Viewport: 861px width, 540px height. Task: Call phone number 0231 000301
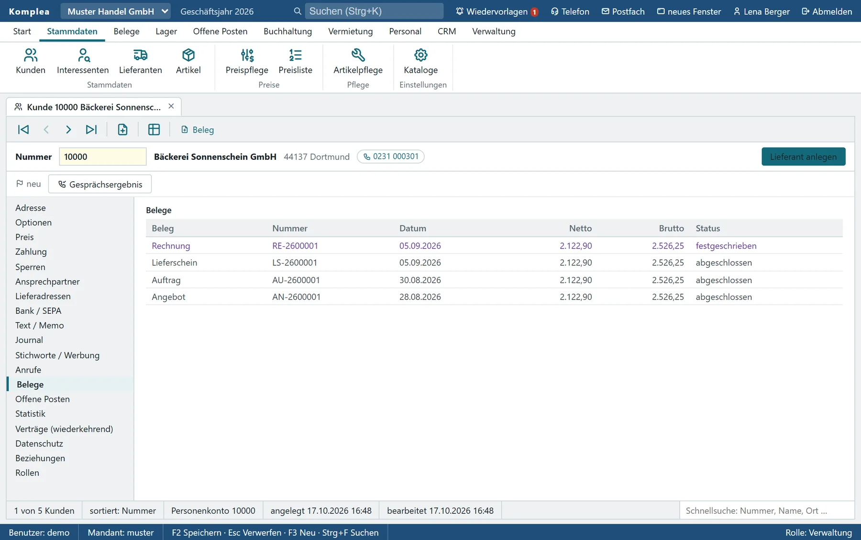pyautogui.click(x=390, y=156)
